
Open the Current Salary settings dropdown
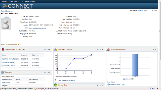pyautogui.click(x=102, y=85)
